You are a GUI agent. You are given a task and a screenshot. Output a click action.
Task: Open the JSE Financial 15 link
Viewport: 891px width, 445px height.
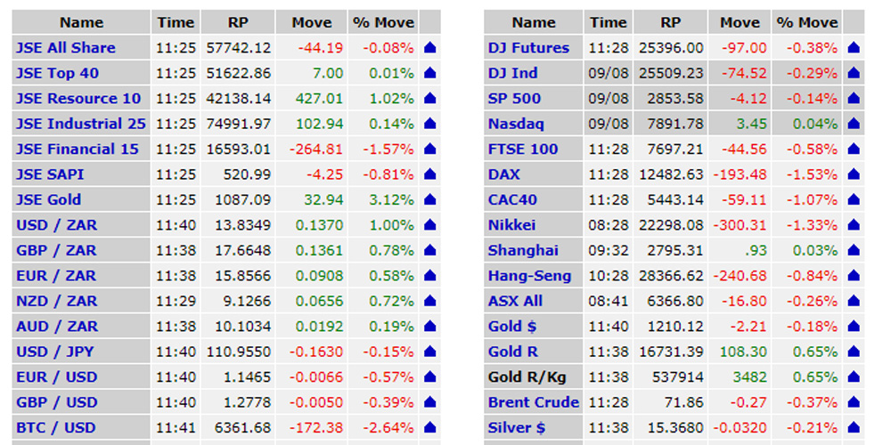click(78, 150)
